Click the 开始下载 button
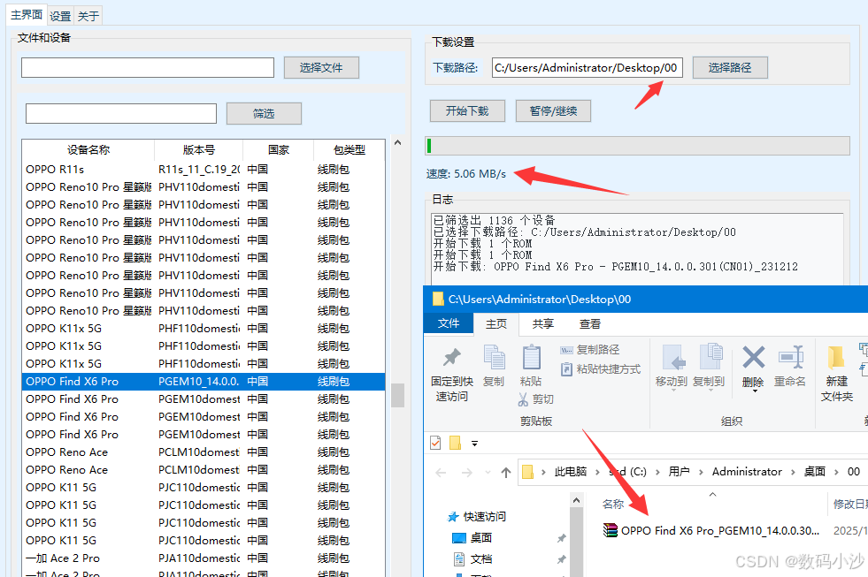The height and width of the screenshot is (577, 868). tap(467, 110)
